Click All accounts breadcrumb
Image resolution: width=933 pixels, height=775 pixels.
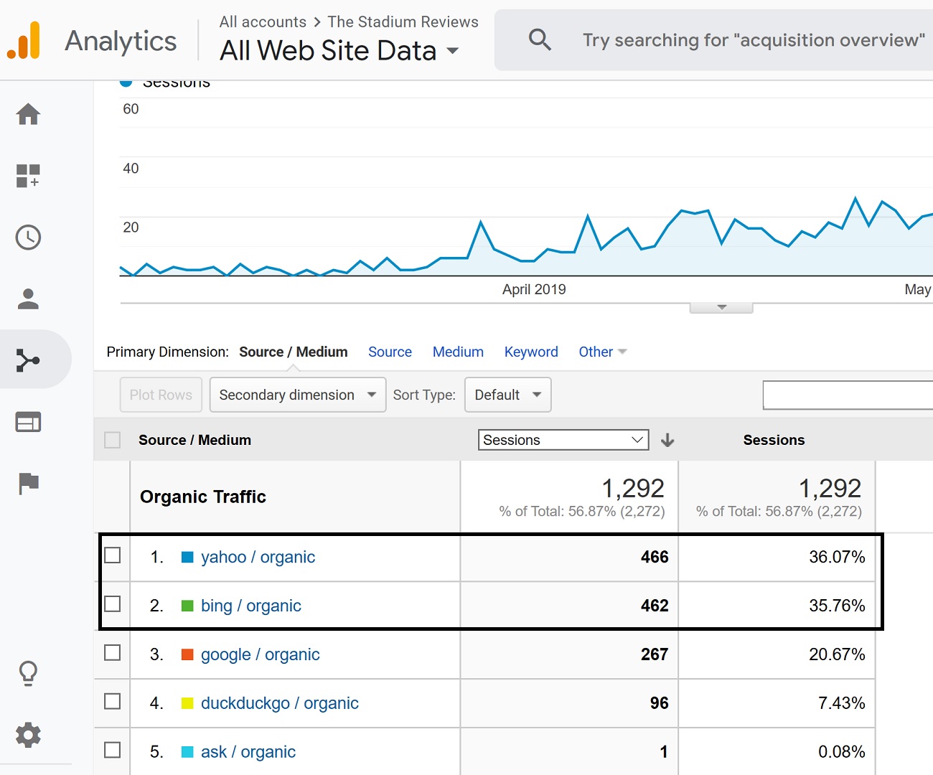pos(263,22)
